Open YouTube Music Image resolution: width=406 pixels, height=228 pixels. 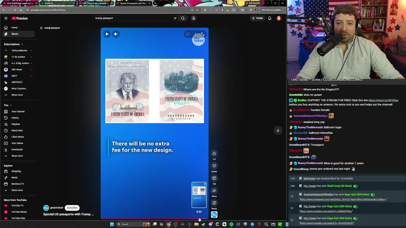(18, 212)
